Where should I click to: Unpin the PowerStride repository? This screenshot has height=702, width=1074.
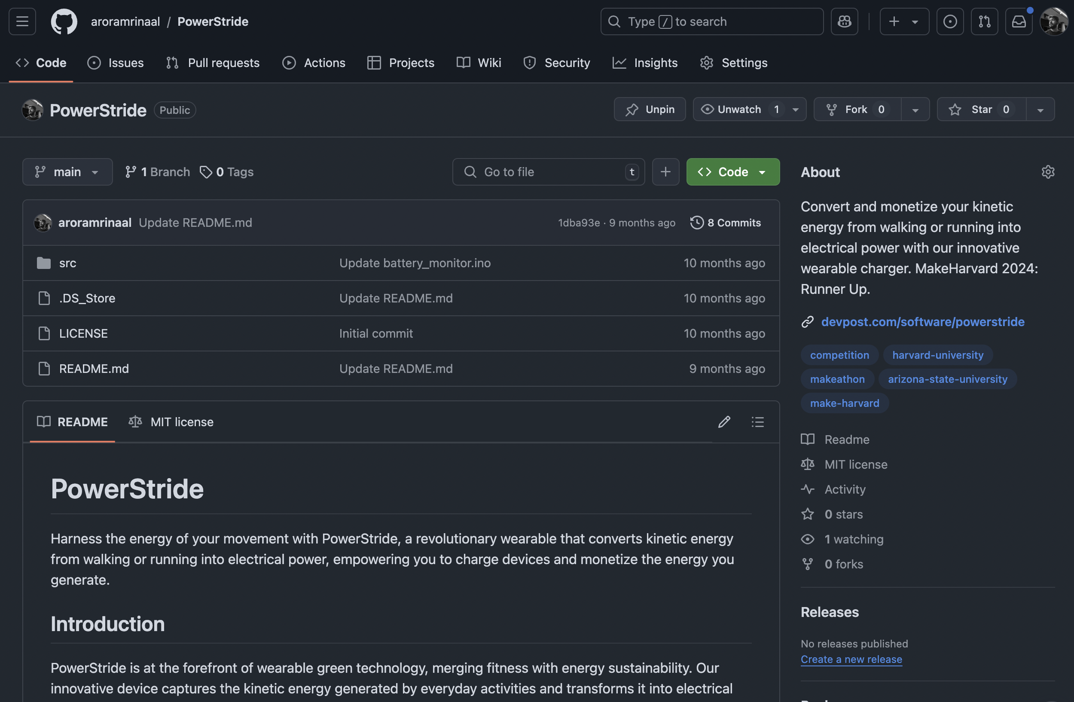point(650,109)
